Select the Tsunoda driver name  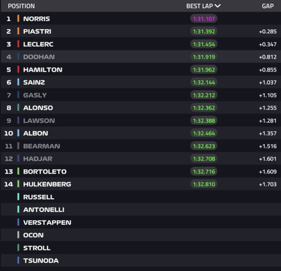(x=41, y=261)
